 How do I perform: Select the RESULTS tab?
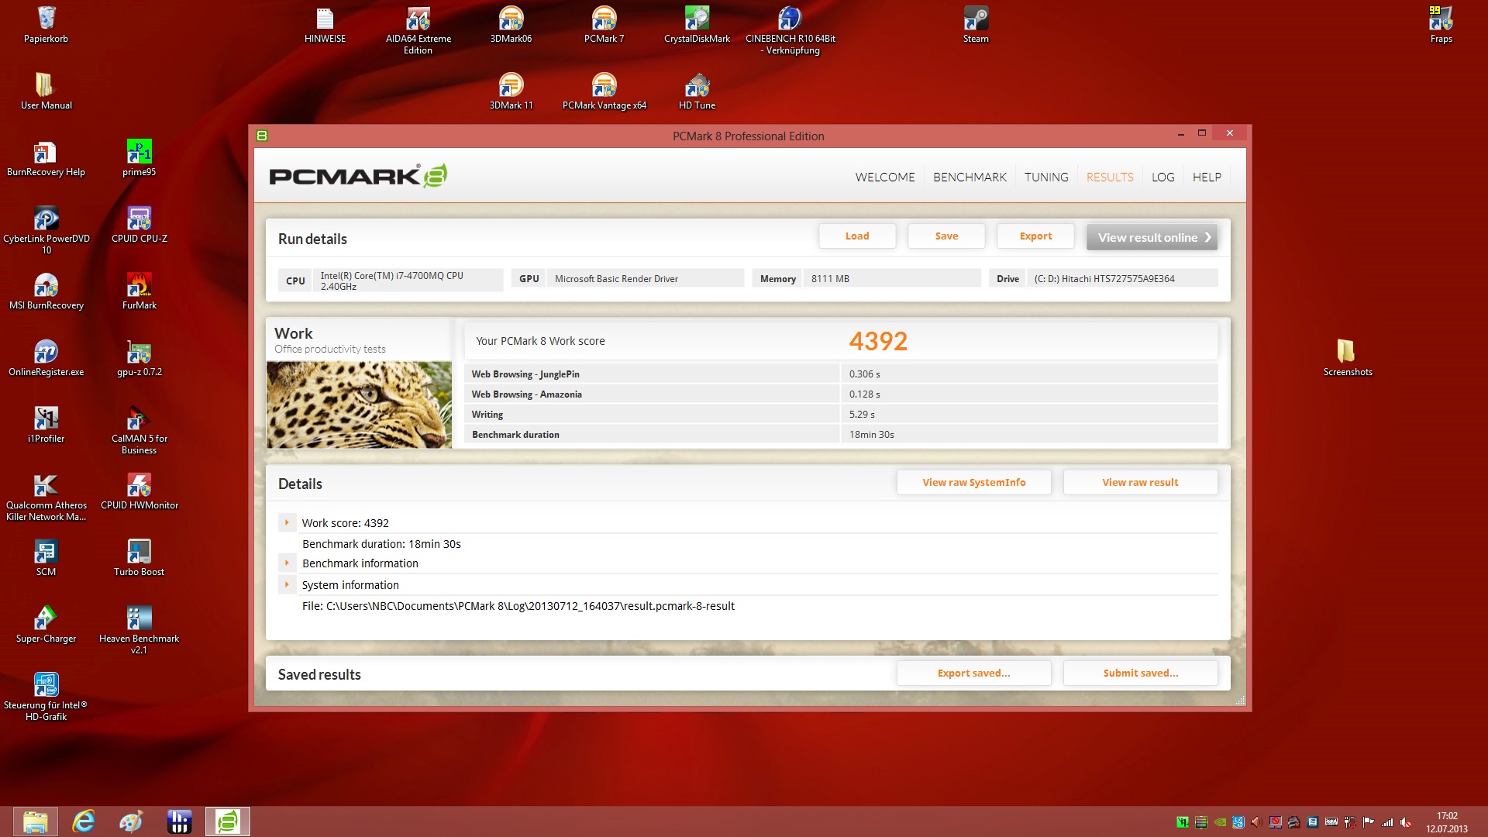tap(1110, 177)
